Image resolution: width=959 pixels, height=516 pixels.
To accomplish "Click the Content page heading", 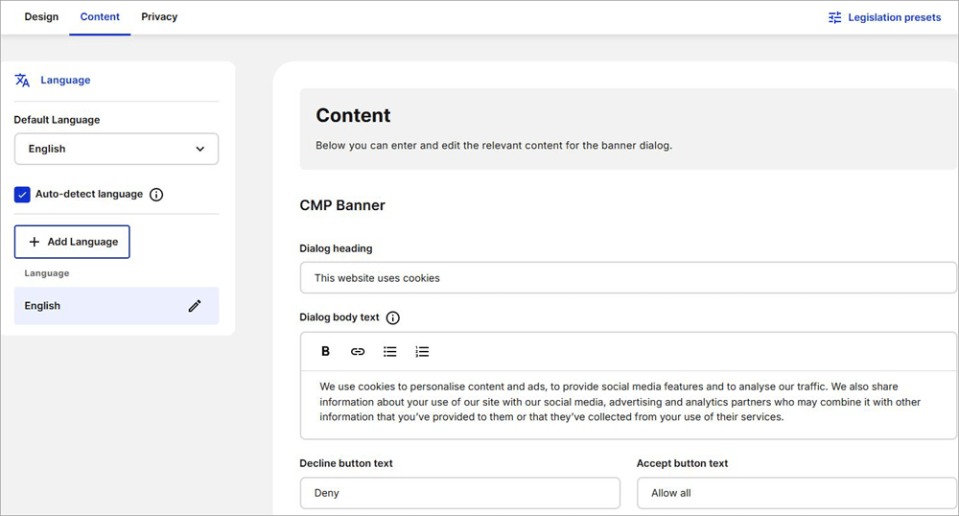I will coord(353,115).
